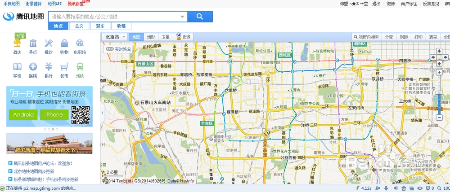450x192 pixels.
Task: Open the 商户标注 link
Action: pos(409,4)
